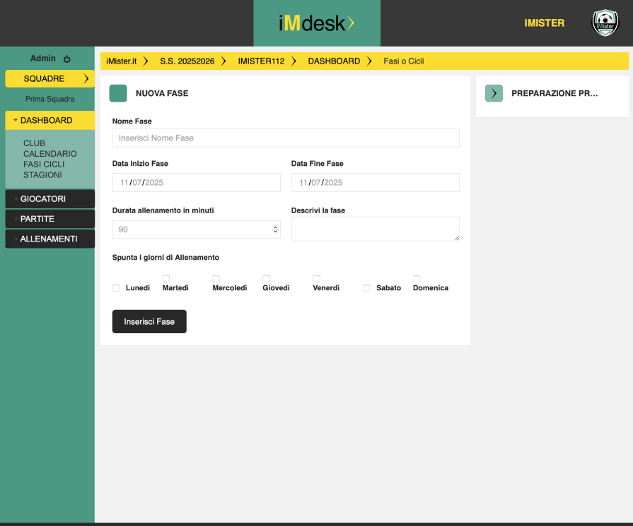
Task: Click the textarea resize handle corner
Action: [x=457, y=238]
